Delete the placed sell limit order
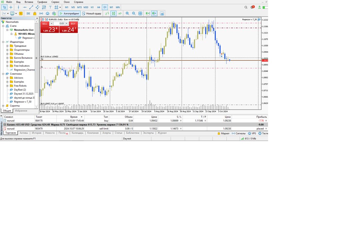Image resolution: width=341 pixels, height=229 pixels. click(x=266, y=129)
